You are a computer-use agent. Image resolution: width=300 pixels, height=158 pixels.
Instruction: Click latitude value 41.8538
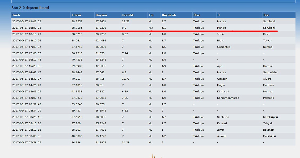click(x=77, y=92)
